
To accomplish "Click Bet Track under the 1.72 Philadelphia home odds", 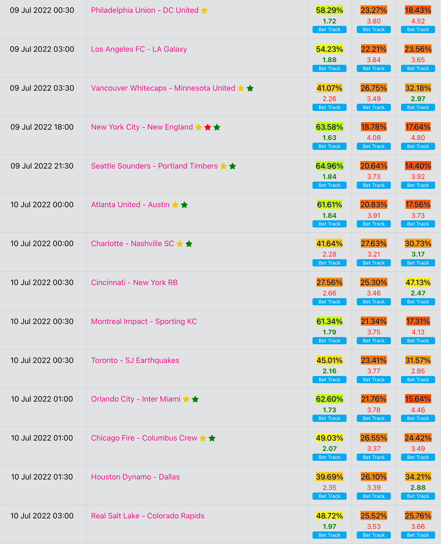I will point(330,30).
